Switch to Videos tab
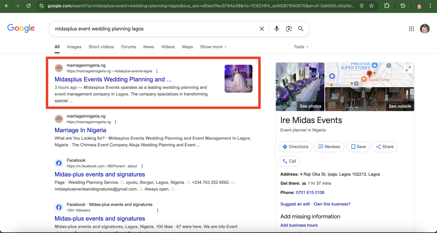This screenshot has width=437, height=233. tap(168, 47)
